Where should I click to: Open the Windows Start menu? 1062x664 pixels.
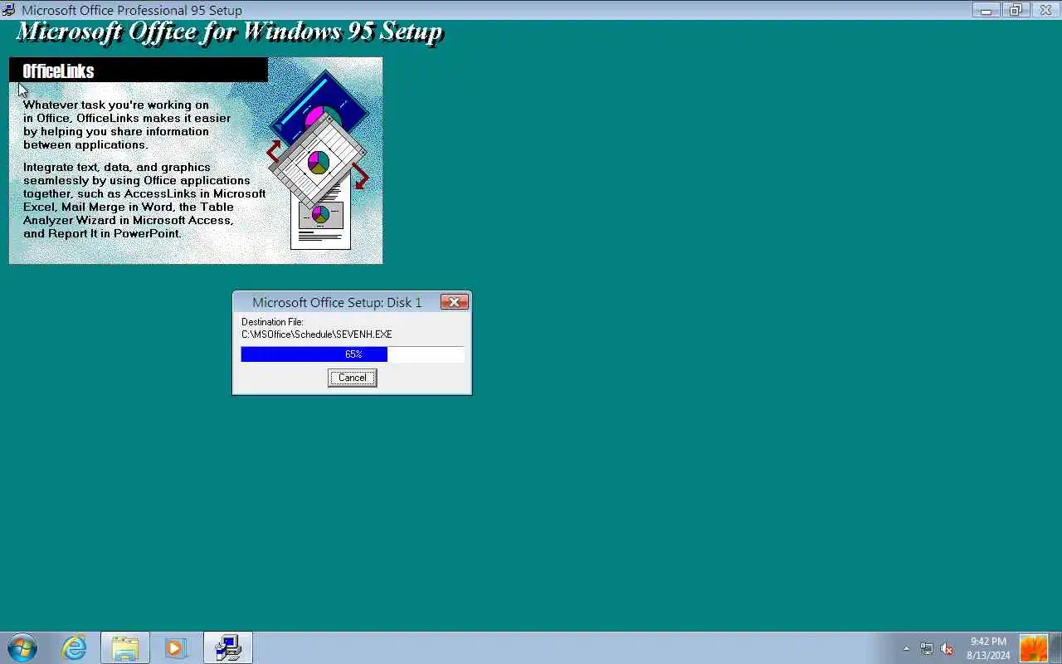(x=22, y=647)
